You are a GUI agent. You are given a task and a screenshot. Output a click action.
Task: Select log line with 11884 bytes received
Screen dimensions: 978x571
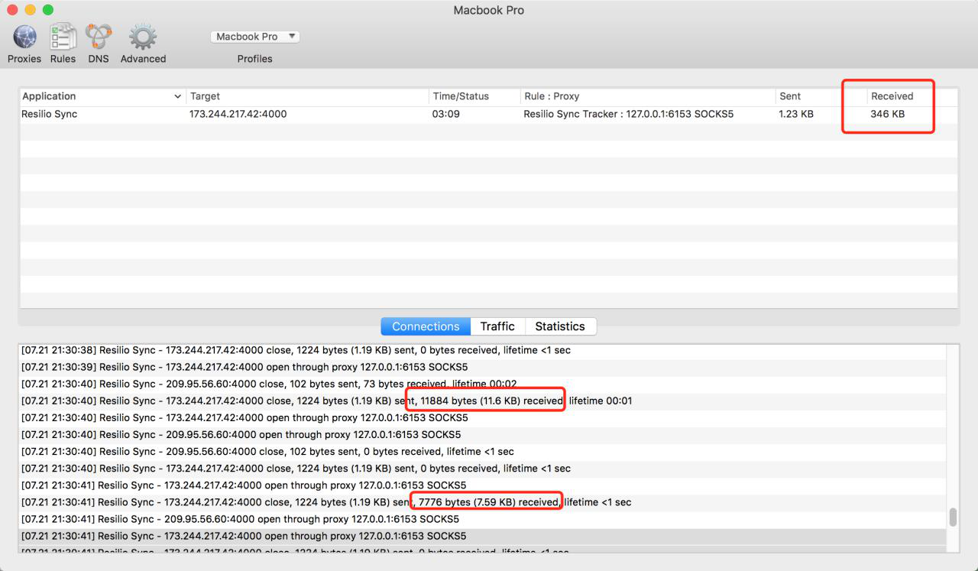(x=483, y=401)
